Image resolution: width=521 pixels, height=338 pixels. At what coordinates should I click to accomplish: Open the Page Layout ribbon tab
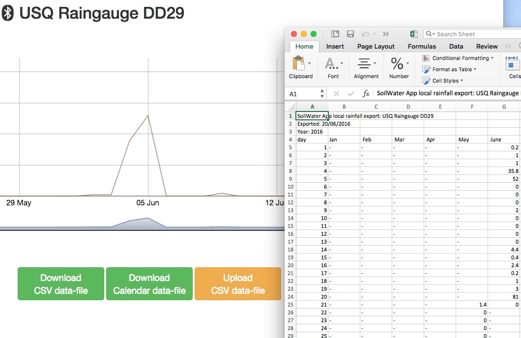[376, 47]
